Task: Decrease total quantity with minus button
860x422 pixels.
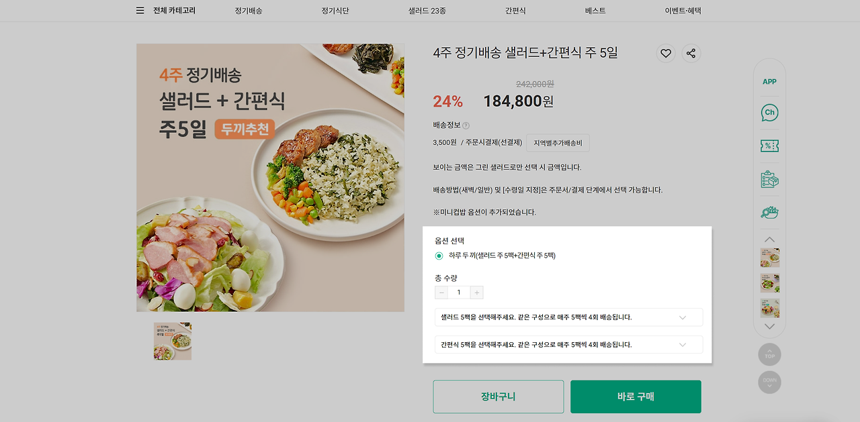Action: (441, 293)
